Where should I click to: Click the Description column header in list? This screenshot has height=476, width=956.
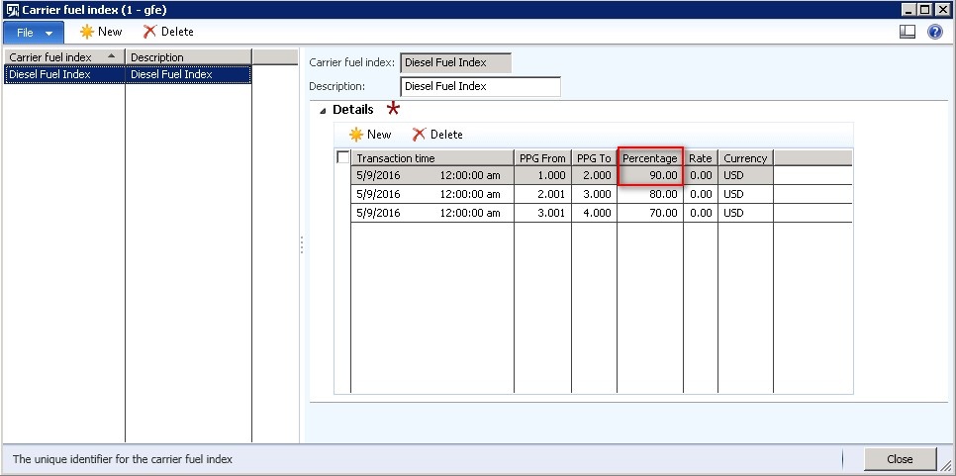click(188, 56)
